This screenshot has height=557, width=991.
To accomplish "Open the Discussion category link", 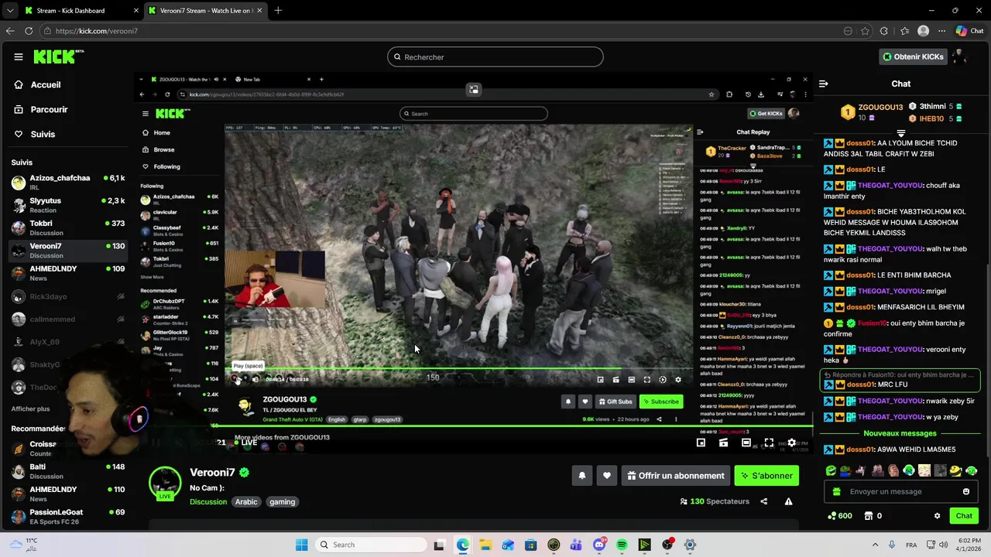I will (208, 502).
